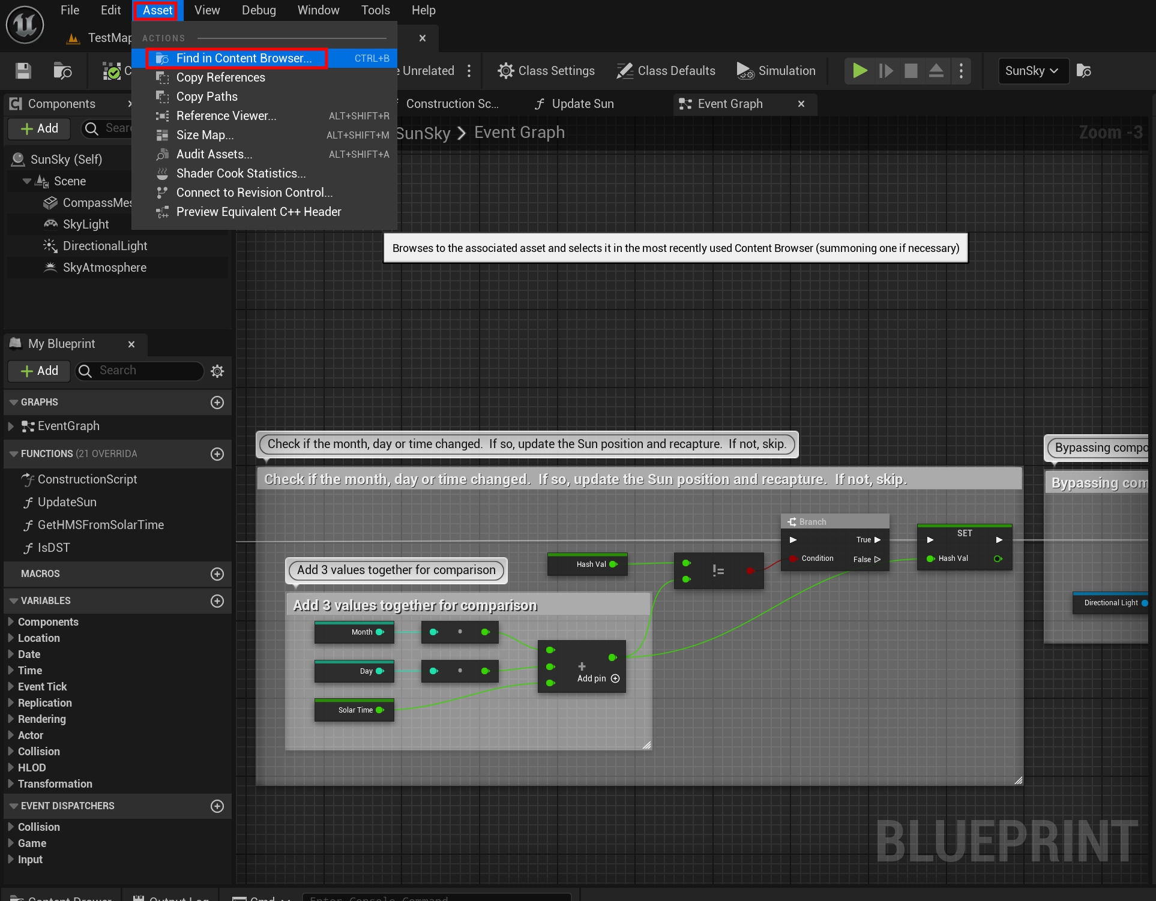Expand the Rendering variable category

click(11, 719)
